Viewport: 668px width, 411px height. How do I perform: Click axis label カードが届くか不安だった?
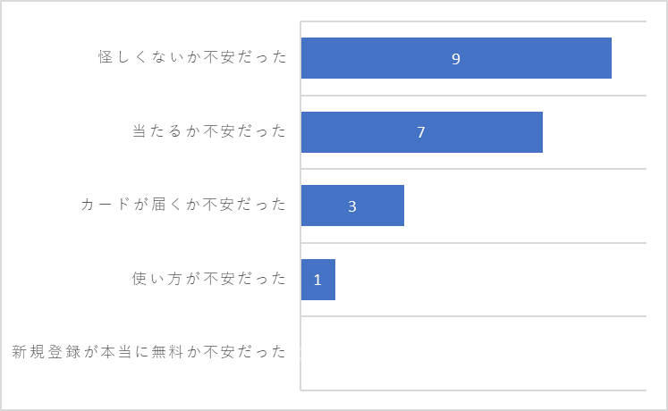pos(183,205)
